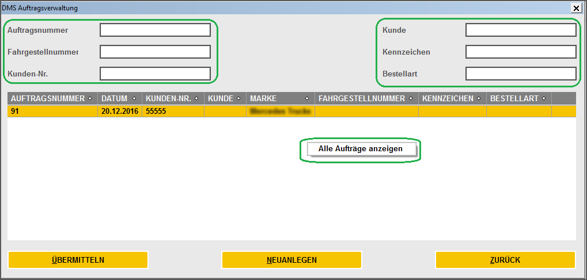Sort by KENNZEICHEN column header
This screenshot has height=280, width=587.
452,99
